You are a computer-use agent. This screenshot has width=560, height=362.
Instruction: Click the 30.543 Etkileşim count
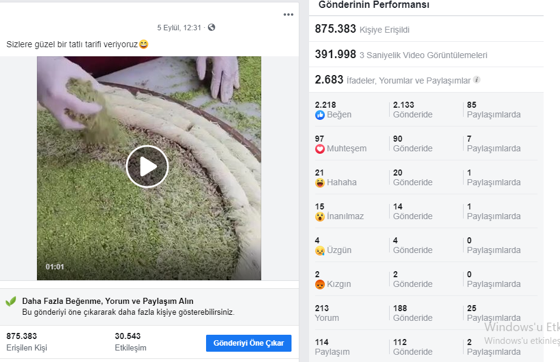tap(130, 341)
